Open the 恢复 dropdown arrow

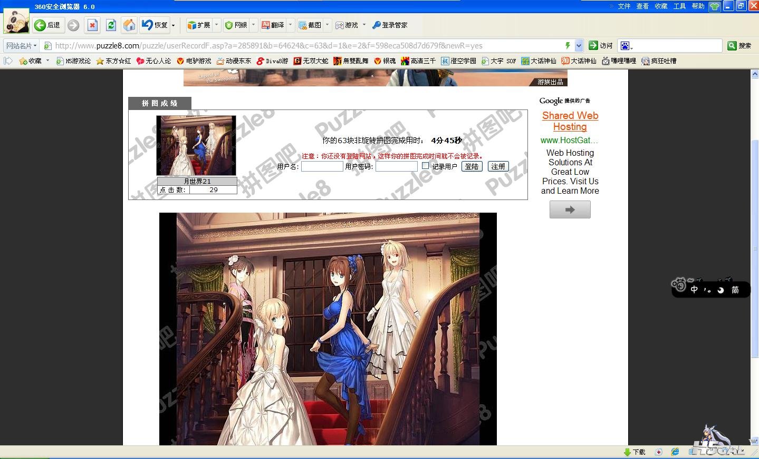(x=174, y=25)
